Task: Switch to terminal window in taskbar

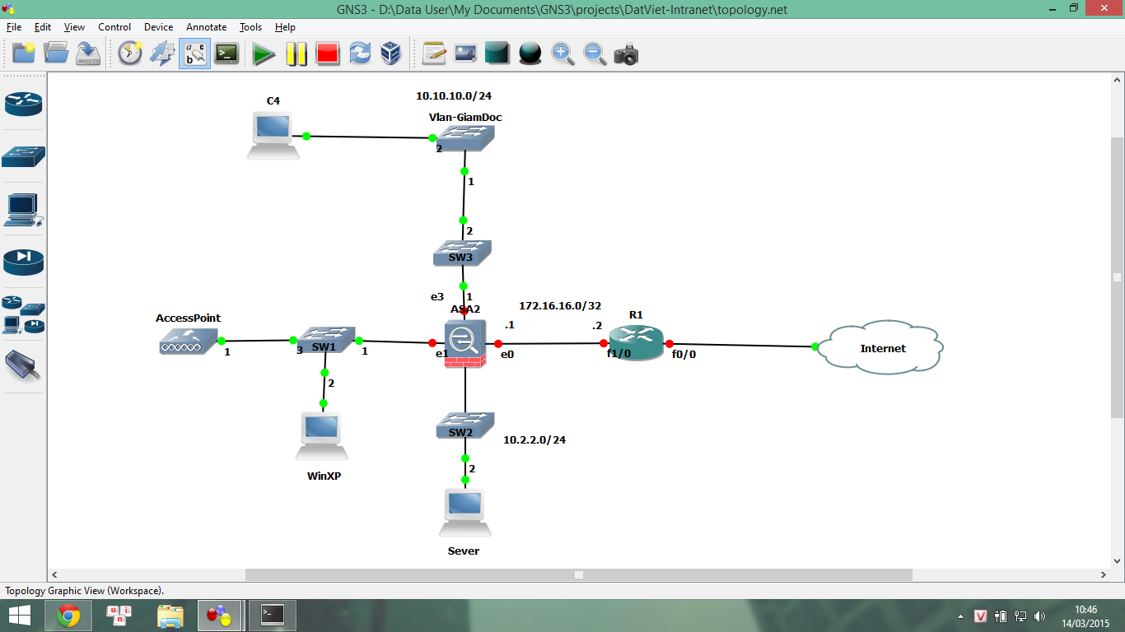Action: [272, 615]
